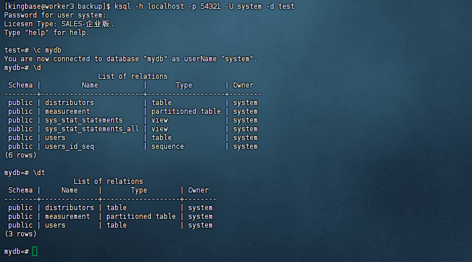Click the "mydb=# \dt" command line
Image resolution: width=472 pixels, height=262 pixels.
(25, 173)
